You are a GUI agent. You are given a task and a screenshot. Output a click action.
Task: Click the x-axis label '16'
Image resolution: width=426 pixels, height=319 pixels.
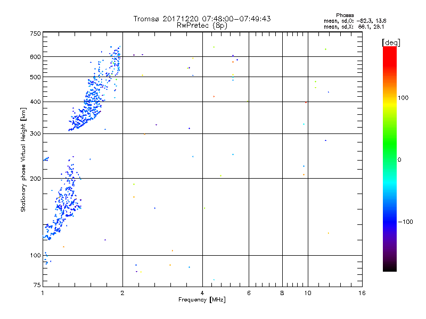362,293
